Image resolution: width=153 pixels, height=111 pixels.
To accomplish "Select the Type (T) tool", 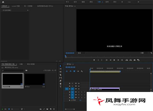I will coord(60,87).
